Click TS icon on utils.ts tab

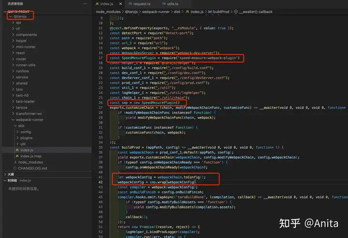coord(164,4)
